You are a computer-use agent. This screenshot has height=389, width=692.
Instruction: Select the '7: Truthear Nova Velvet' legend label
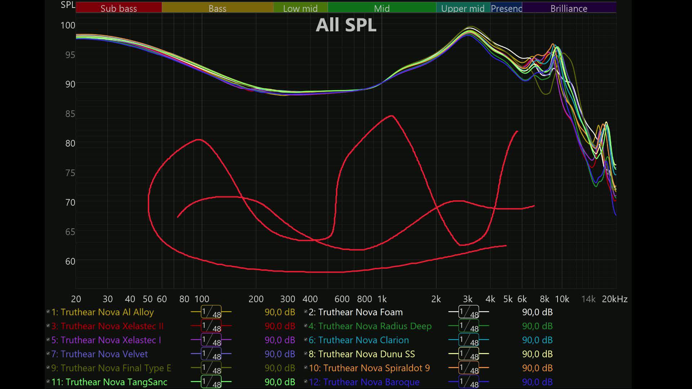pyautogui.click(x=99, y=354)
